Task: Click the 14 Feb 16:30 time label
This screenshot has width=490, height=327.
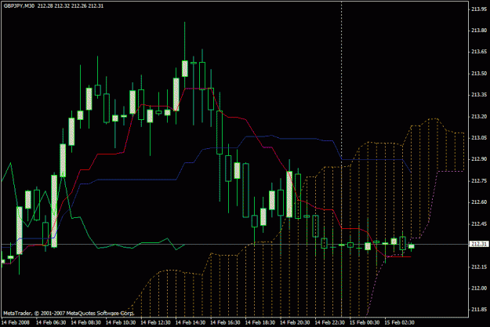Action: (x=225, y=322)
